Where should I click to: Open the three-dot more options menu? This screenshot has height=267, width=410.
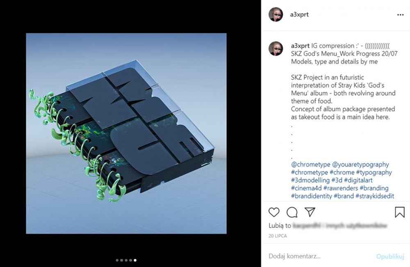[x=400, y=15]
